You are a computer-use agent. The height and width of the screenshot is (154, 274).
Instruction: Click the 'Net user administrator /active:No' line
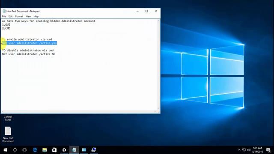29,54
